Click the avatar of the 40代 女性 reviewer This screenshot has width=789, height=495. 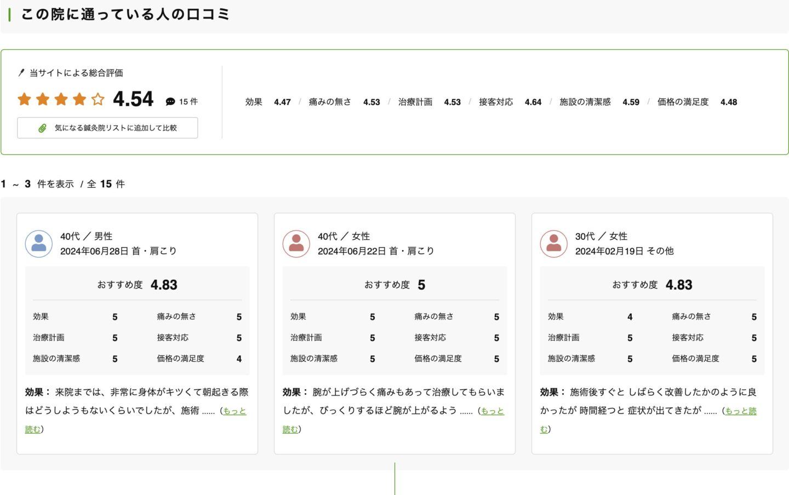coord(296,244)
